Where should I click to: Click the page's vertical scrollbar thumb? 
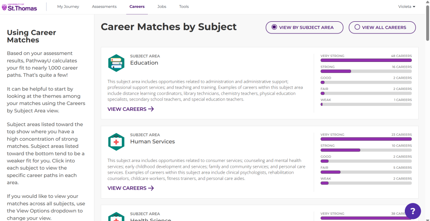(x=427, y=23)
